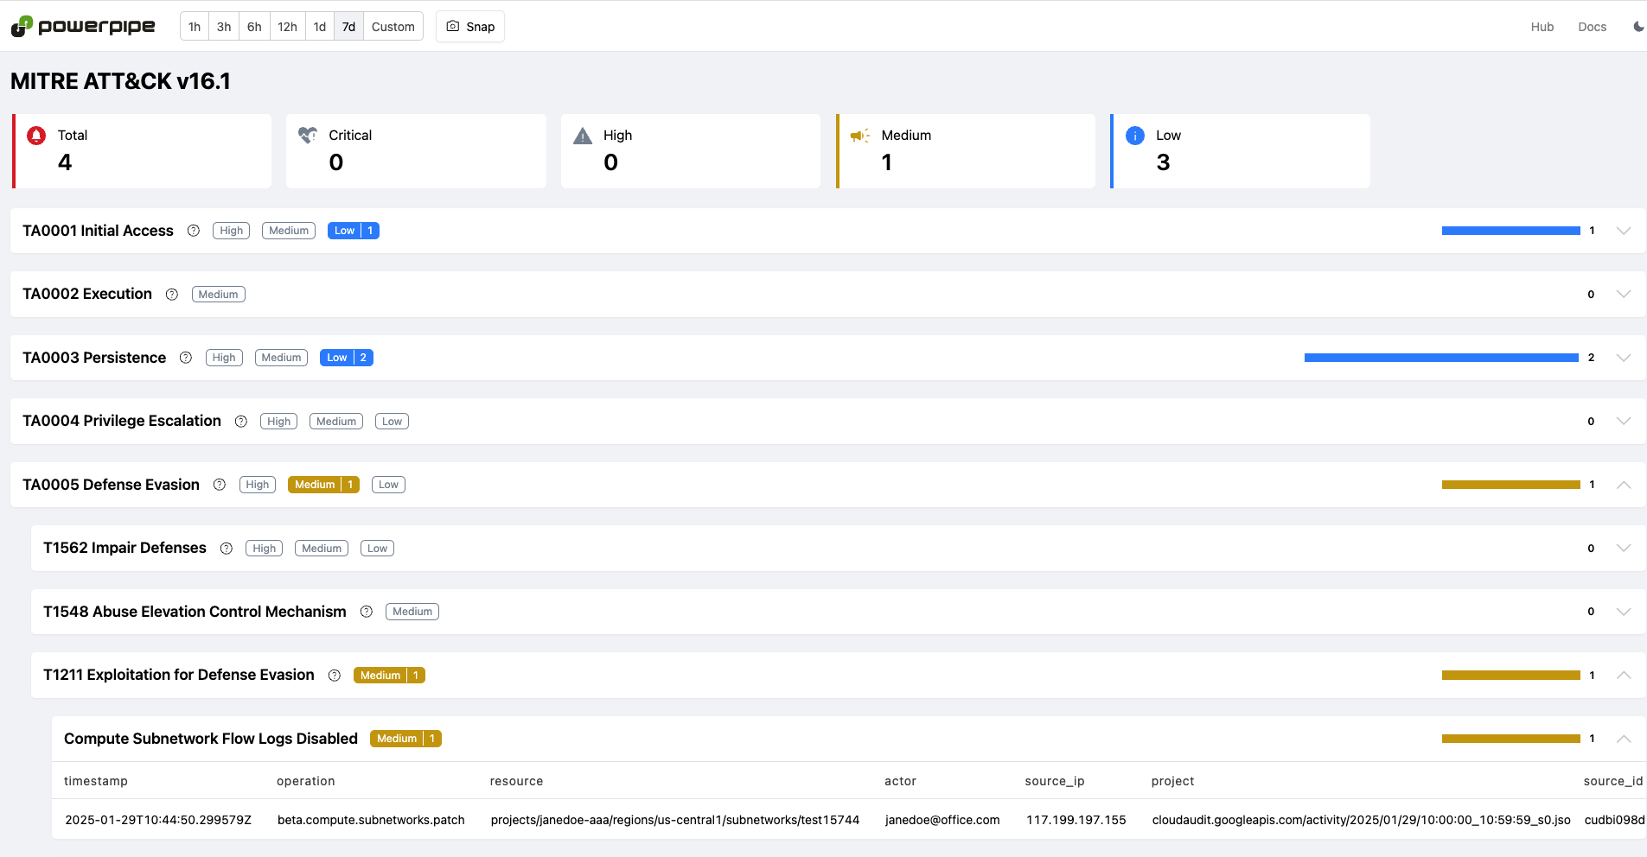Select the 7d time range
1647x857 pixels.
point(348,27)
